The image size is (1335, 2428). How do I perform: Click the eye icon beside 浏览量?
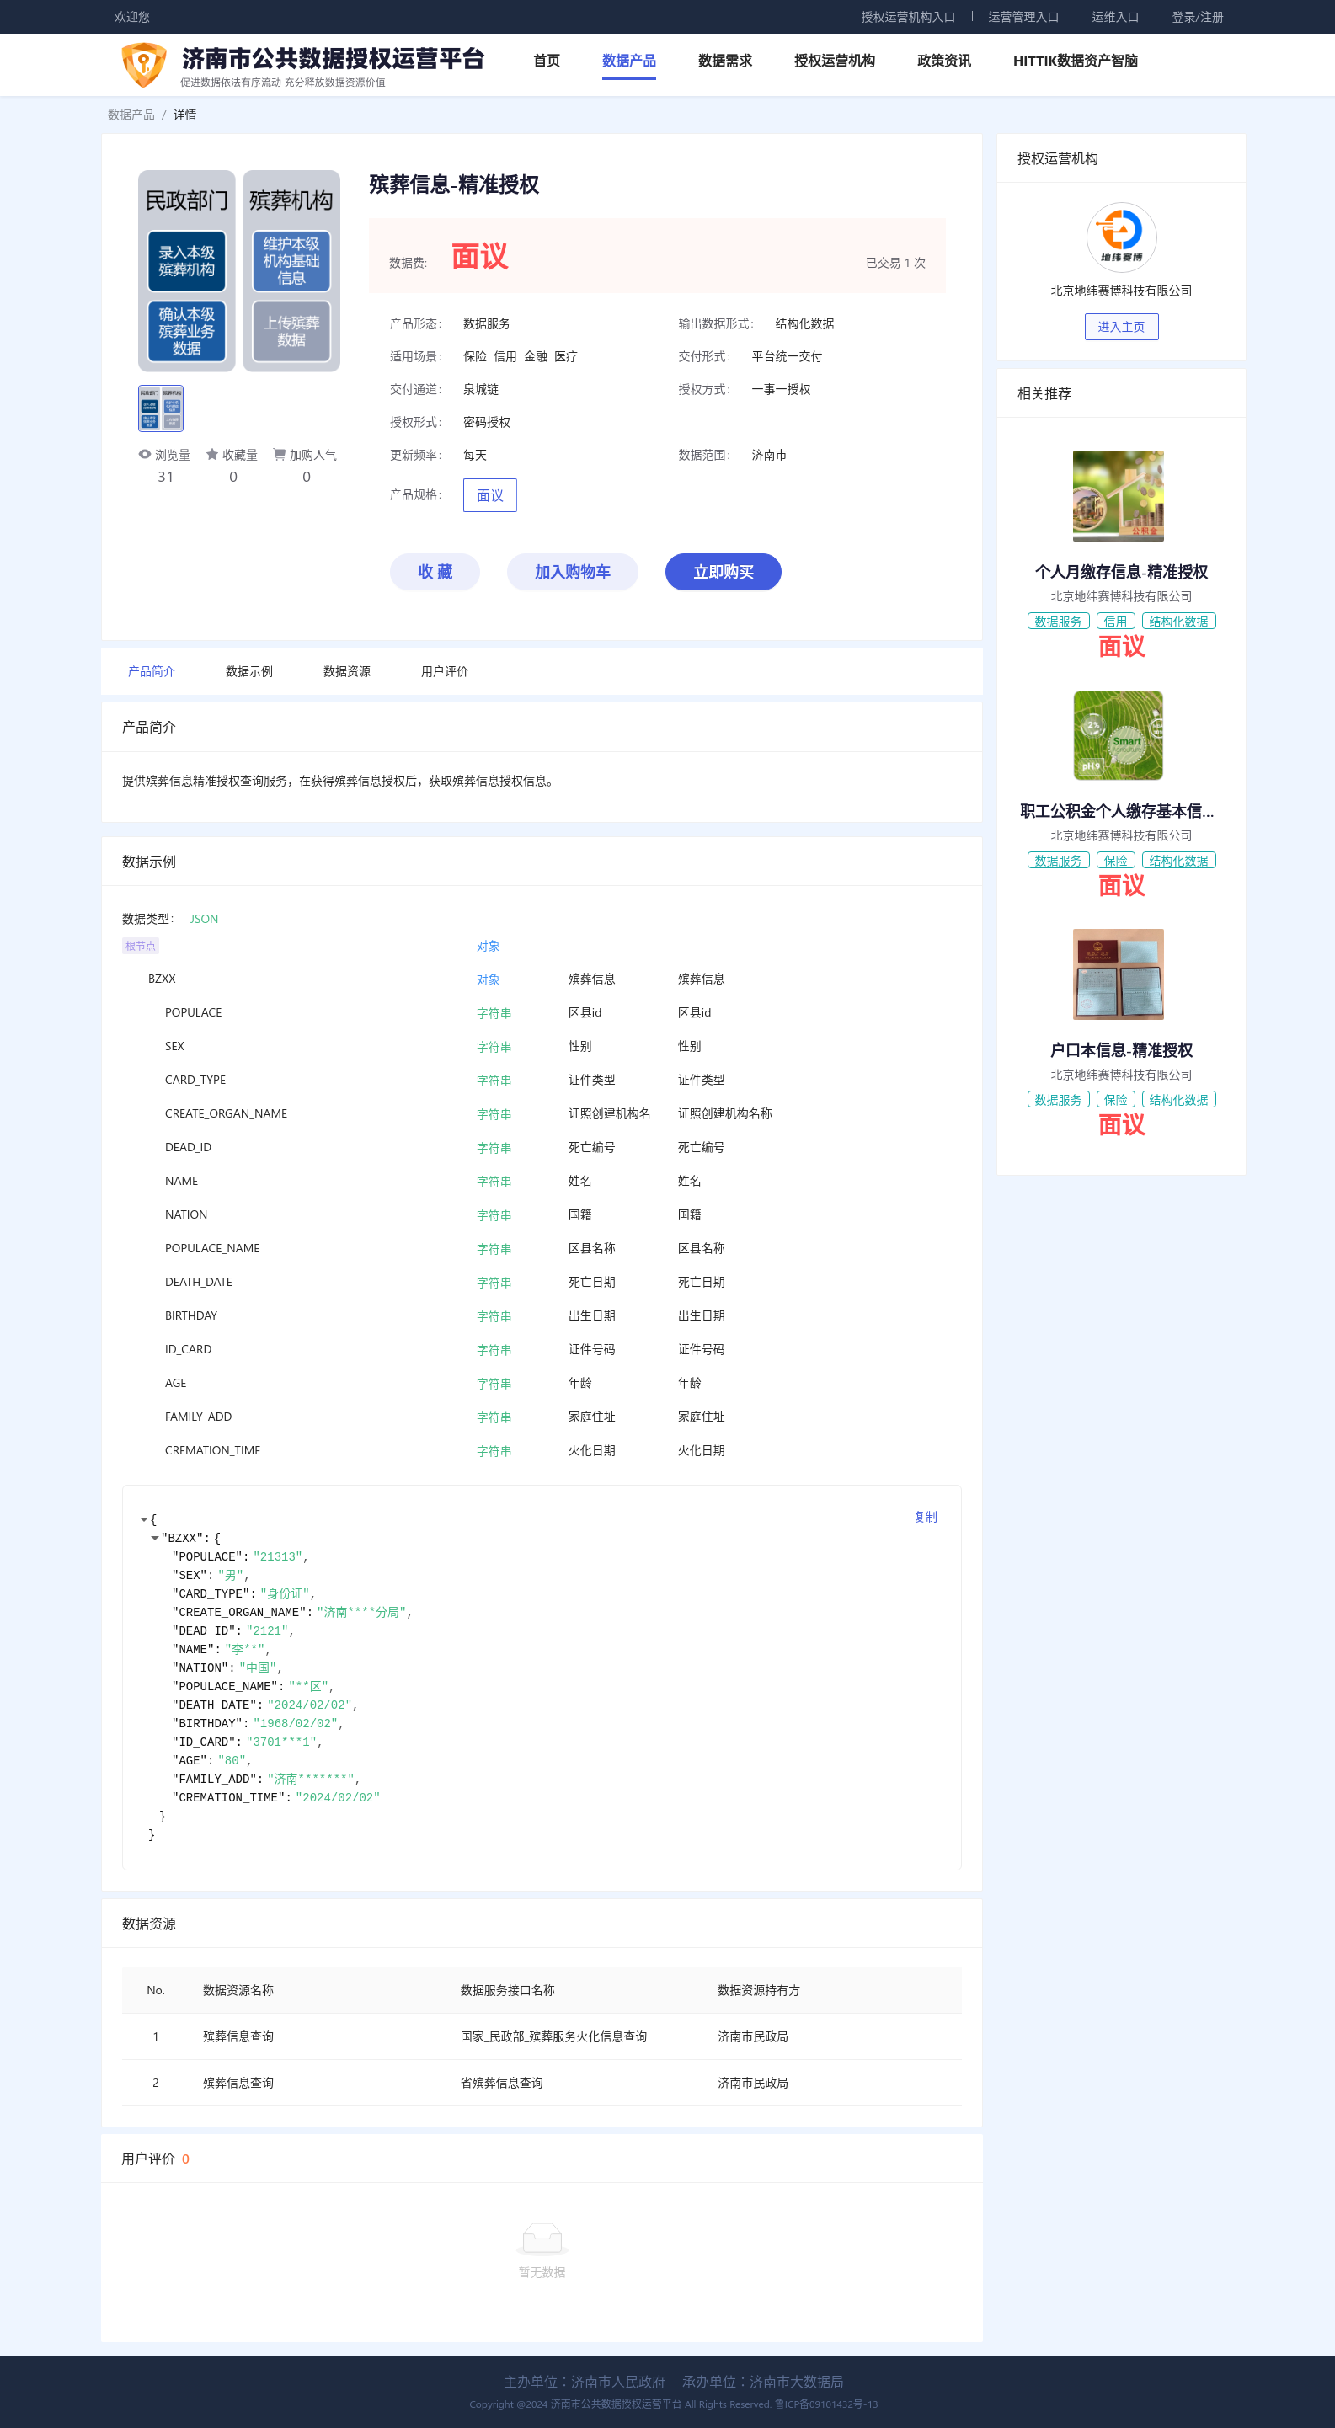point(144,454)
